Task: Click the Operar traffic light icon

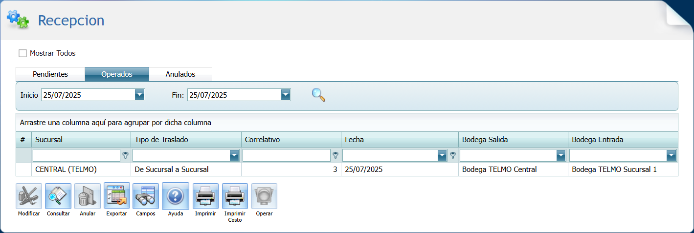Action: pyautogui.click(x=264, y=196)
